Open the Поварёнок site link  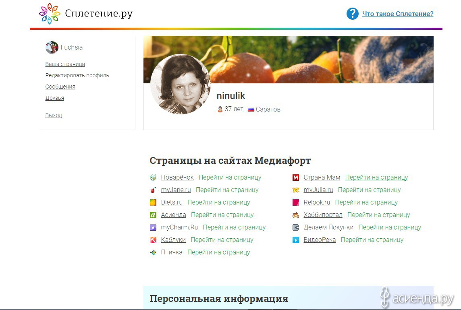(x=177, y=178)
